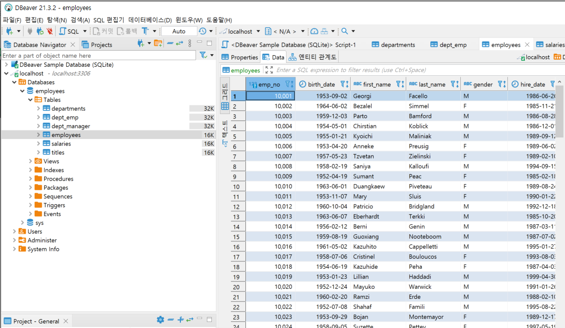
Task: Open the 데이터베이스(D) menu
Action: 150,20
